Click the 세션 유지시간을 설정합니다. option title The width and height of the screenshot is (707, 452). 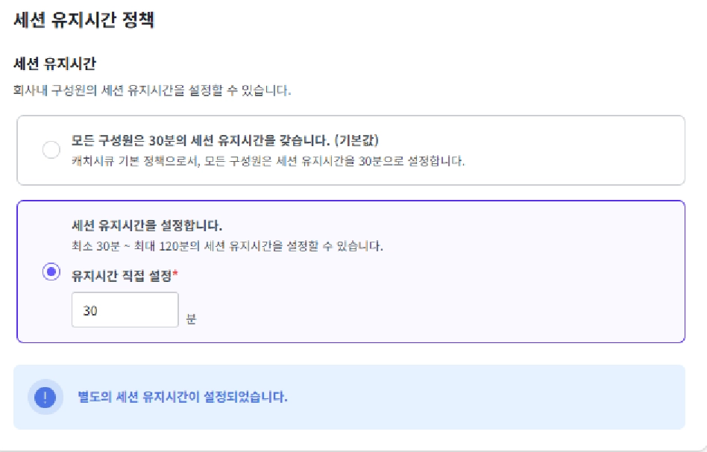coord(147,225)
